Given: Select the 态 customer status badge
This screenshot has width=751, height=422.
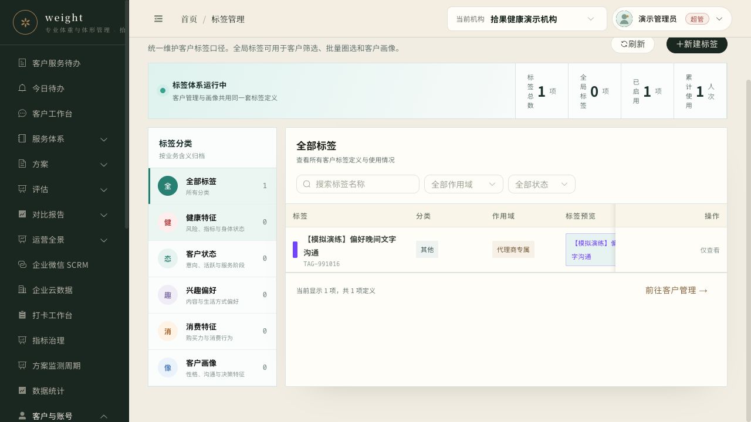Looking at the screenshot, I should click(168, 258).
